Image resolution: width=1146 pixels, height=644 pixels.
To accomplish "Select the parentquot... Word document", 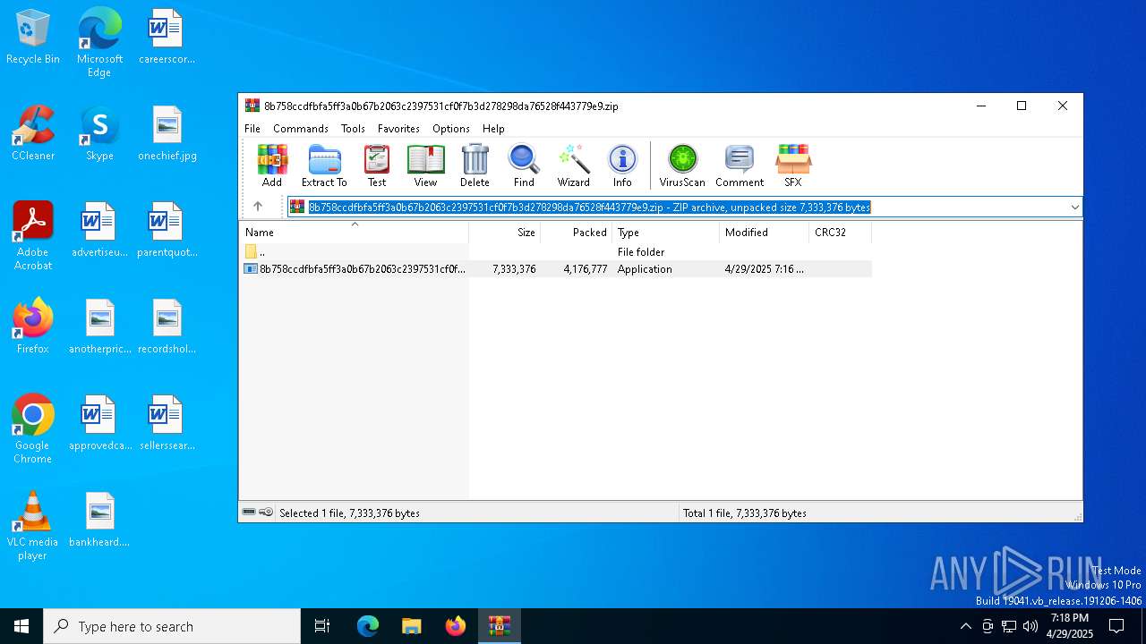I will point(167,230).
